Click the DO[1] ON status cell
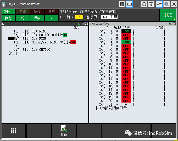 point(126,31)
